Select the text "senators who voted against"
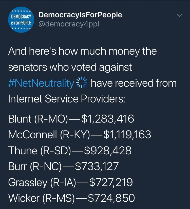 point(70,67)
